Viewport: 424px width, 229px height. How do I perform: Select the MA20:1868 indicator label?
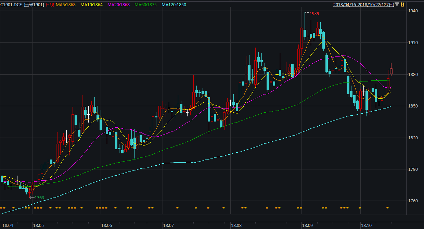point(118,5)
